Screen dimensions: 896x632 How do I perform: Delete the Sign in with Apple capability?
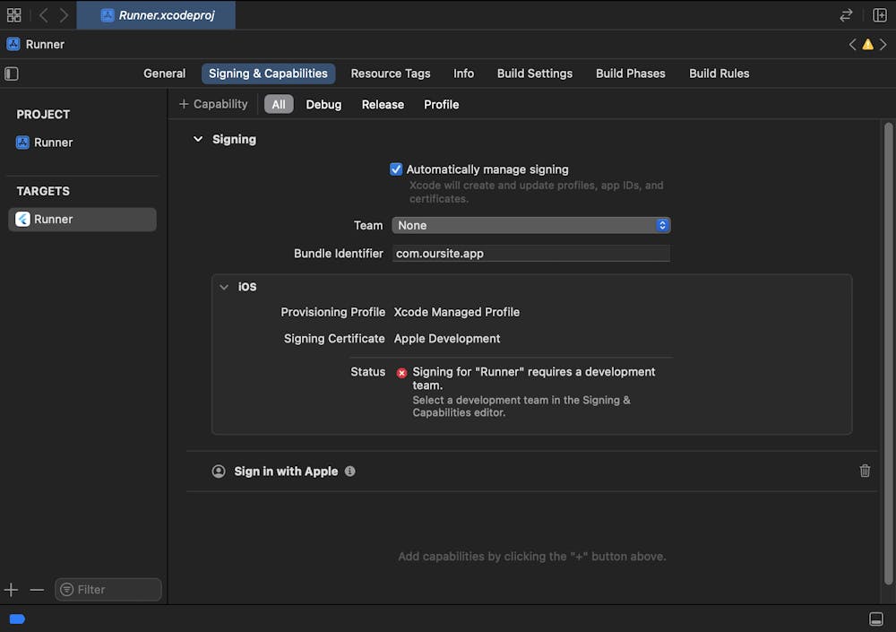pos(865,471)
